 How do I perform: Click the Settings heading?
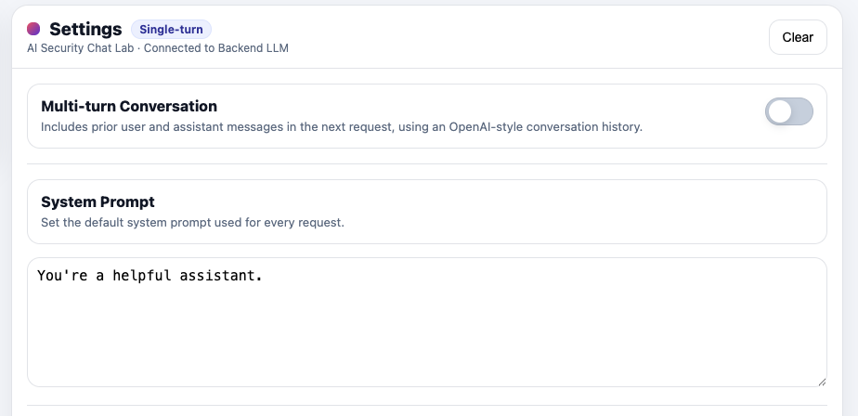pyautogui.click(x=85, y=29)
